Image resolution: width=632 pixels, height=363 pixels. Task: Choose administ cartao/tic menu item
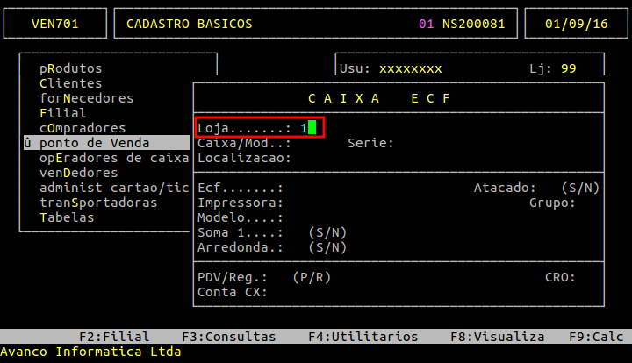coord(114,188)
